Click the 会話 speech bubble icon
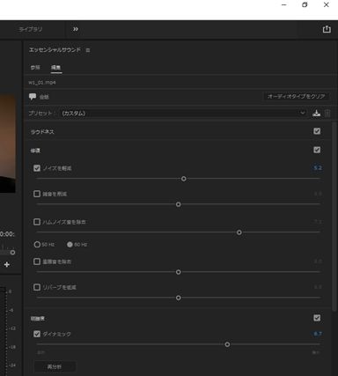338x376 pixels. click(x=33, y=97)
